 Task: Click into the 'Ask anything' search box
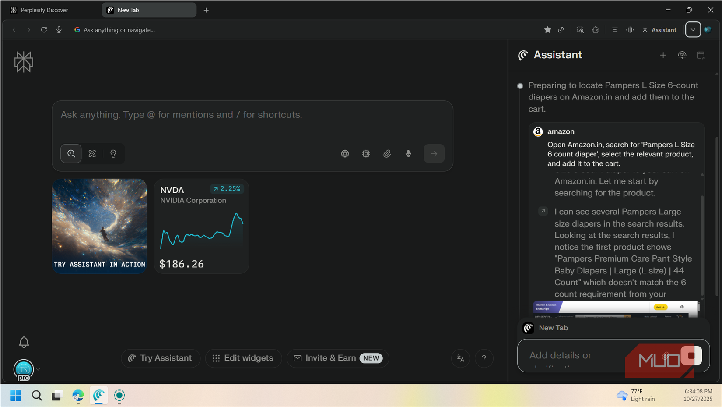pos(252,115)
